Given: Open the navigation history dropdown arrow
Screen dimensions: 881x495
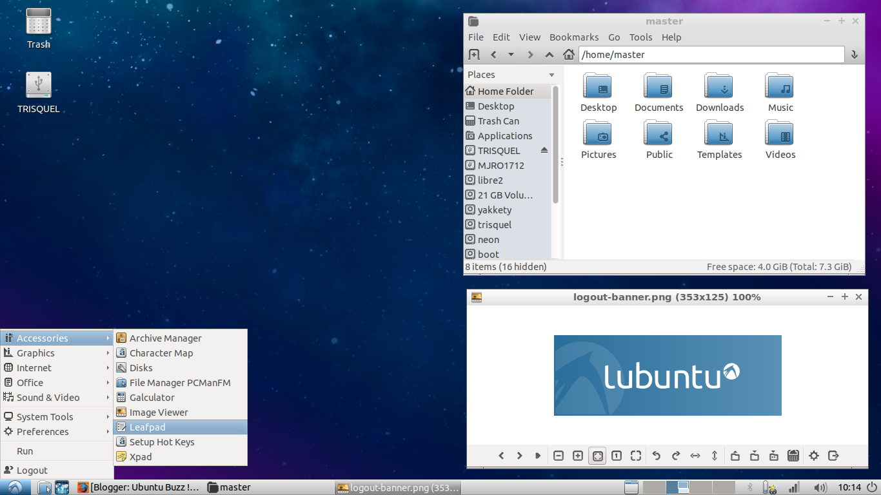Looking at the screenshot, I should point(511,54).
